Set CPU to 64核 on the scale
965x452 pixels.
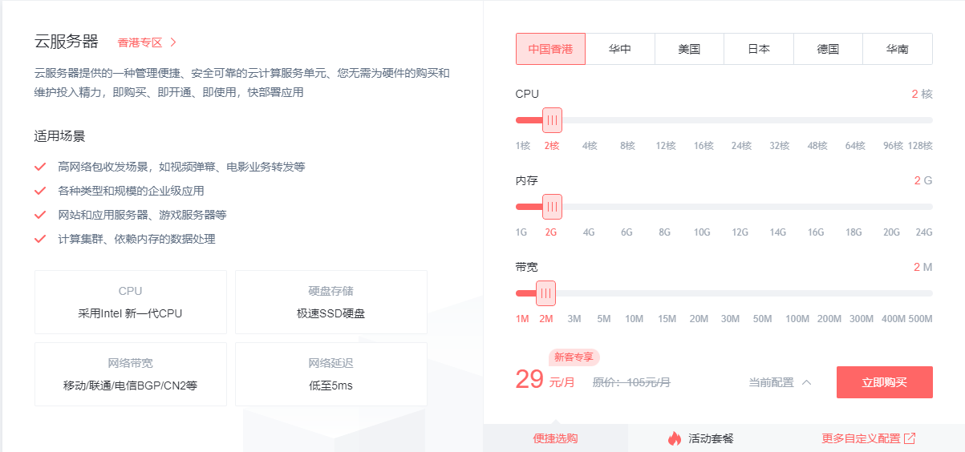(x=855, y=146)
